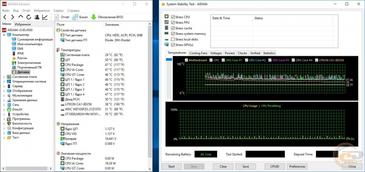Viewport: 365px width, 172px height.
Task: Toggle the Stress GPU(s) checkbox
Action: (x=173, y=45)
